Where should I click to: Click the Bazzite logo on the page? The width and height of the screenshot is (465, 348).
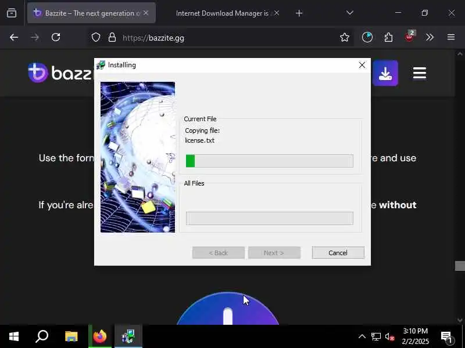click(61, 72)
